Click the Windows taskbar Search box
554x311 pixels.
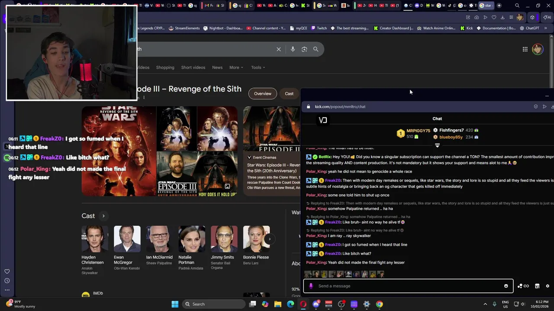pyautogui.click(x=214, y=304)
